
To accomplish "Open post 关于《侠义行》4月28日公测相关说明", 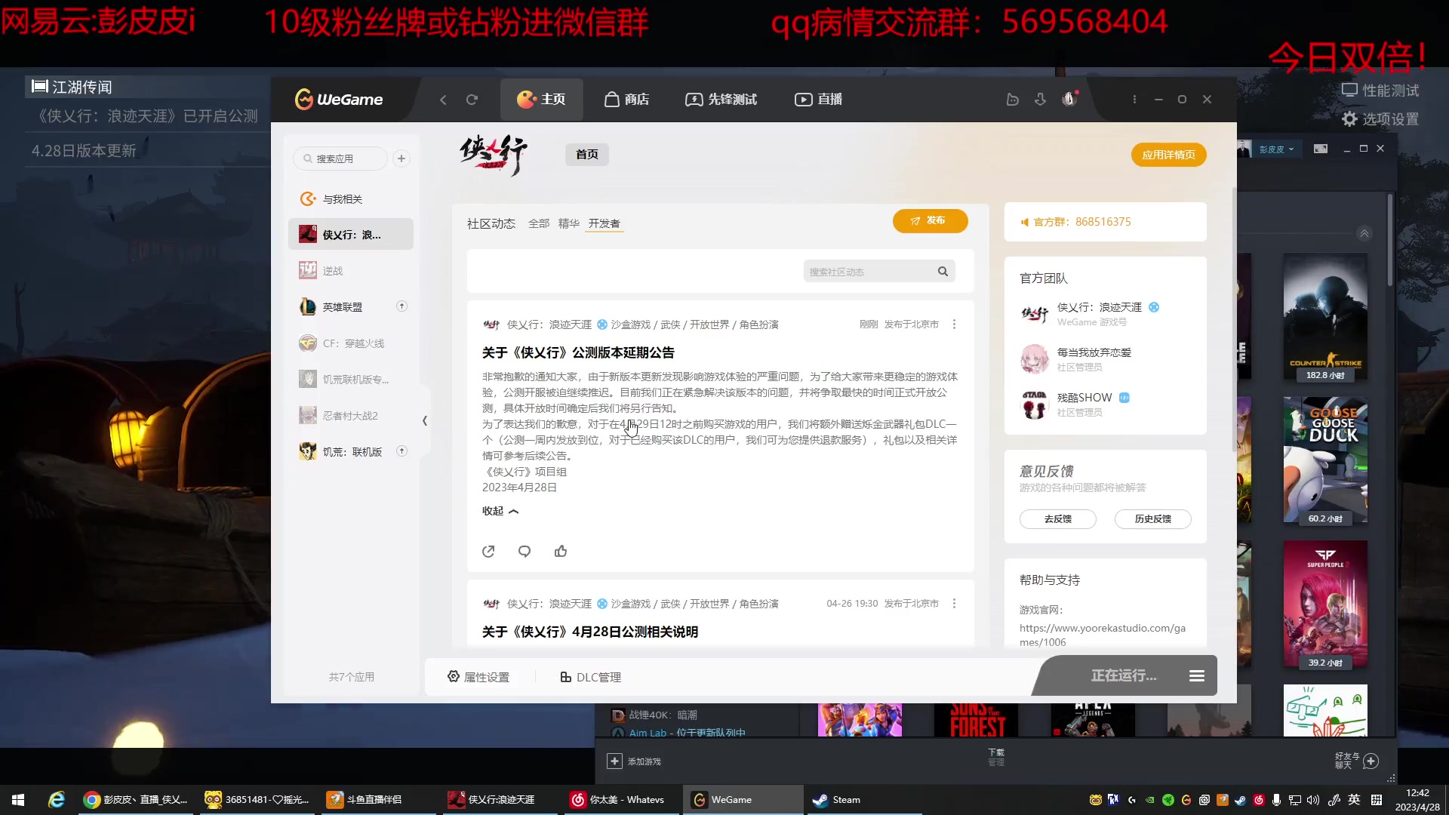I will click(590, 632).
